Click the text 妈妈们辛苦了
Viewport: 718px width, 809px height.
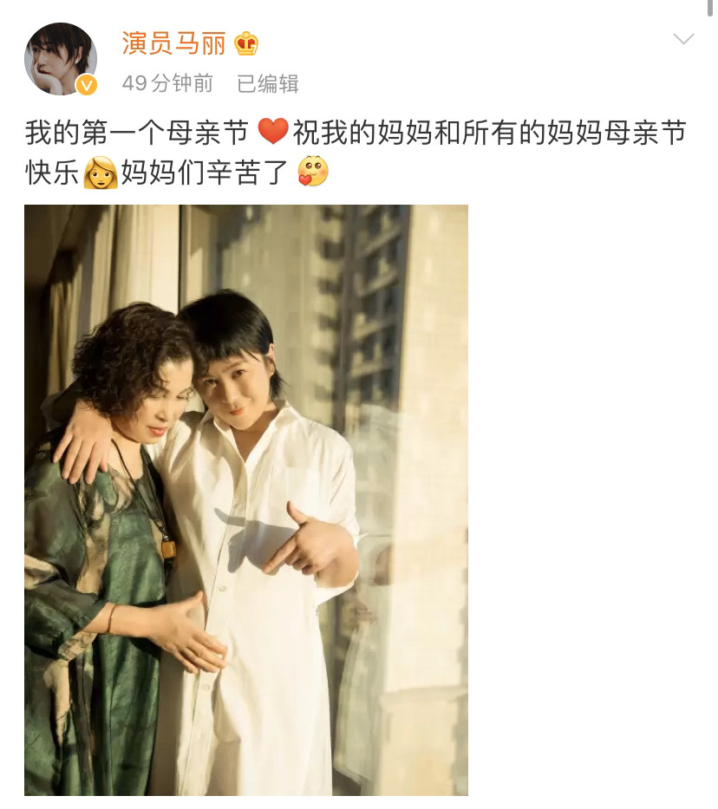205,173
